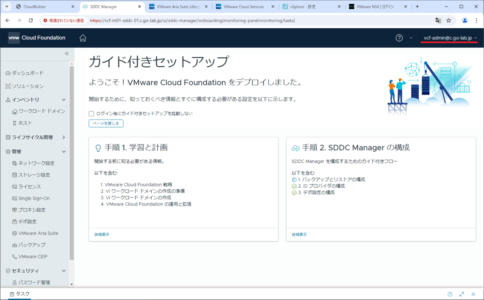Expand the ライフサイクル管理 section chevron
Screen dimensions: 484x300
tap(63, 137)
